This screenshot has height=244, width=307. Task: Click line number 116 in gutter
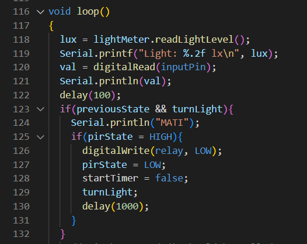[21, 12]
